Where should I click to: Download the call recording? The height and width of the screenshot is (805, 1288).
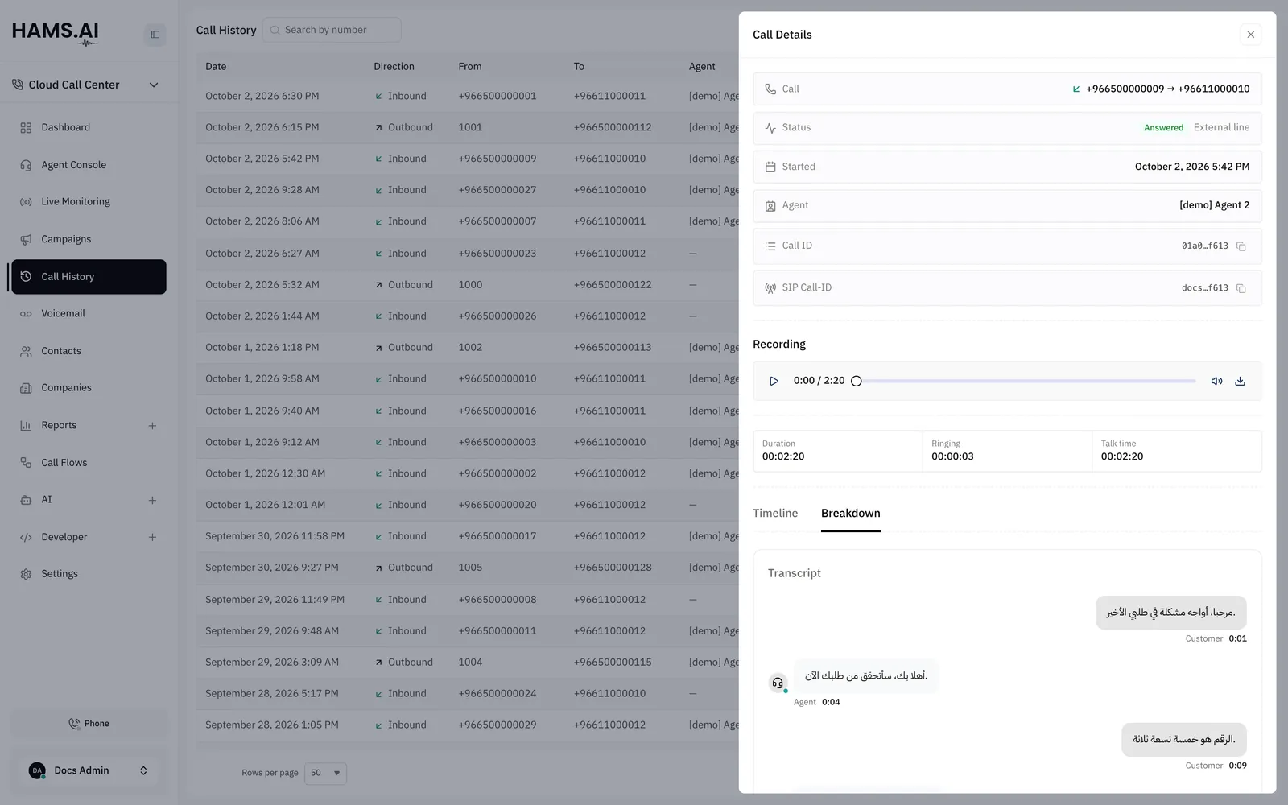[x=1240, y=381]
